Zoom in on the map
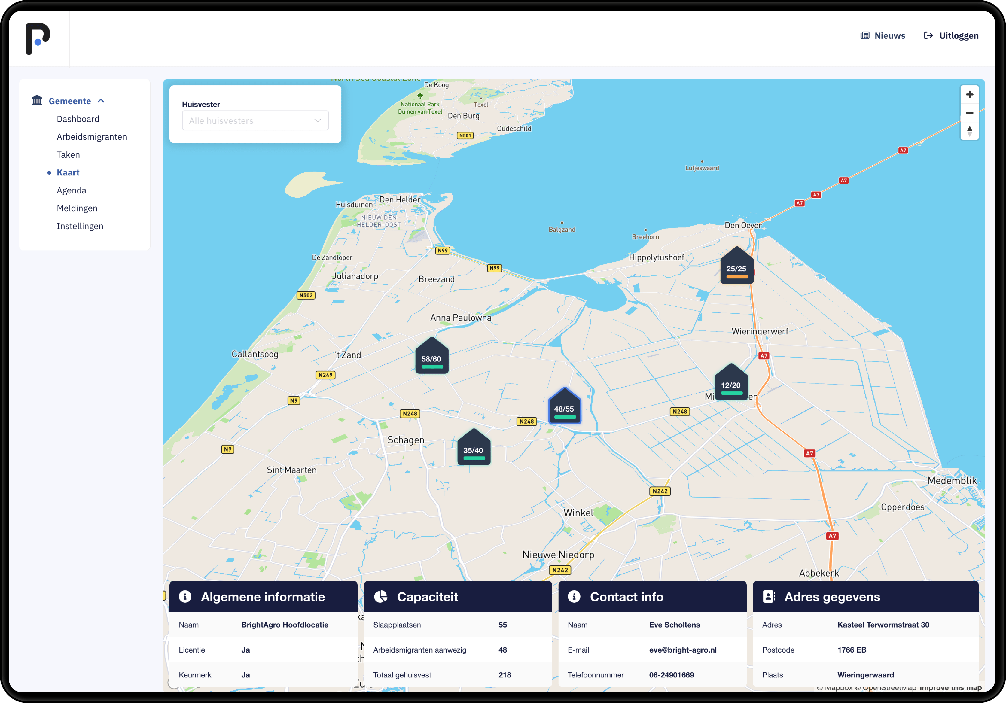Viewport: 1006px width, 703px height. (969, 95)
